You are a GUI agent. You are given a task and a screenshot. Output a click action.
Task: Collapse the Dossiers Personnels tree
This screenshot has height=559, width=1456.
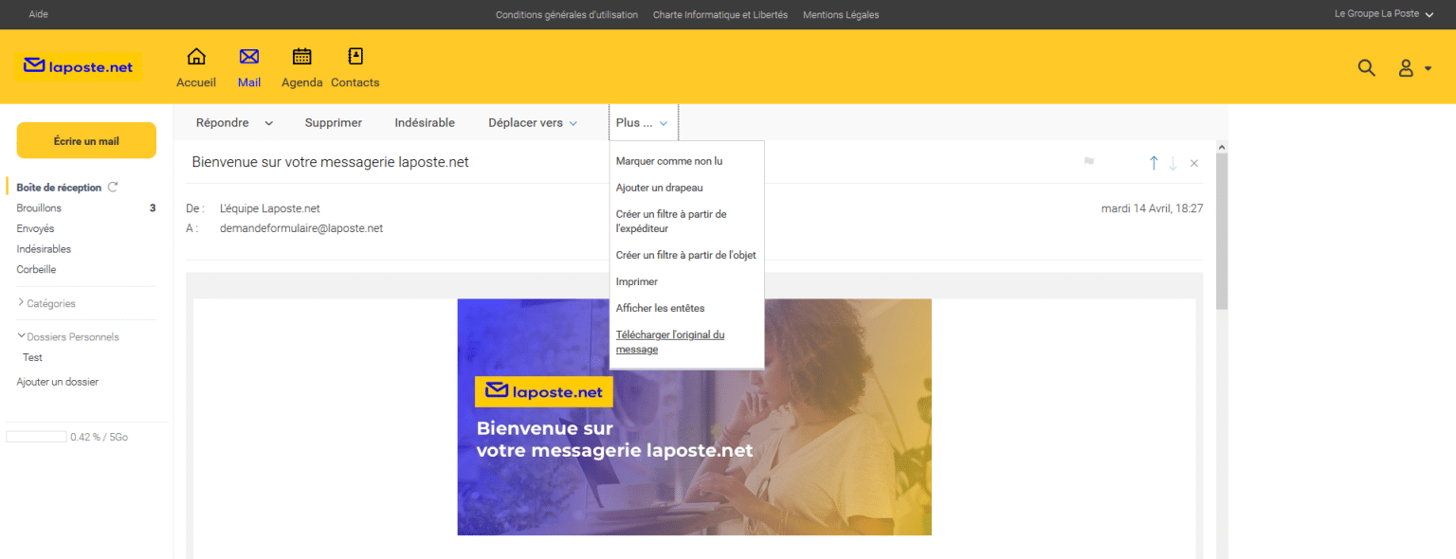coord(22,336)
